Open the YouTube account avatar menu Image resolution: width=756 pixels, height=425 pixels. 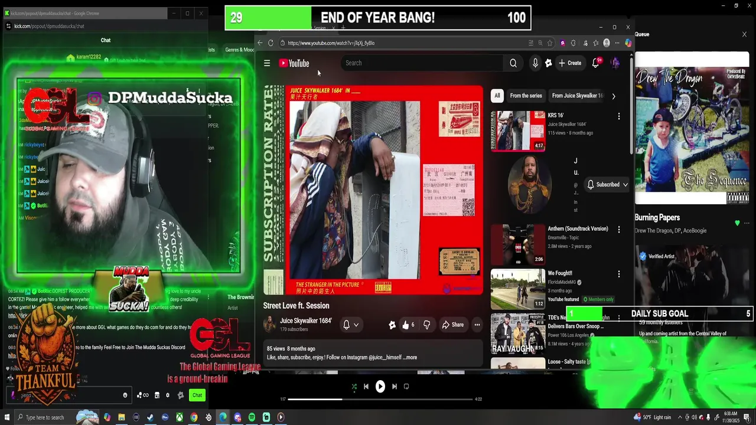point(615,63)
